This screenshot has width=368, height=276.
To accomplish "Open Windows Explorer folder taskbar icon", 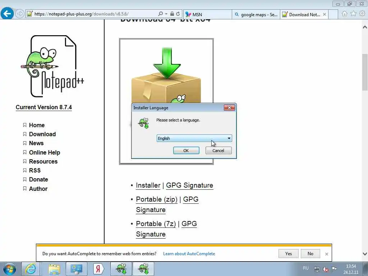I will (x=55, y=269).
